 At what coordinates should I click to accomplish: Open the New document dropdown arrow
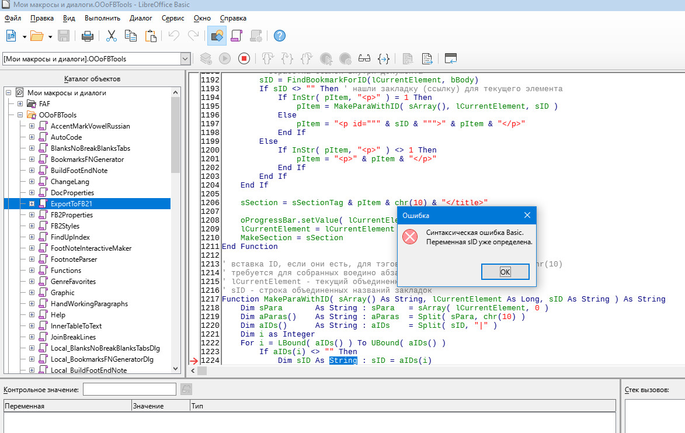click(x=25, y=37)
